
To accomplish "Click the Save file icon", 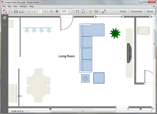I will tap(10, 11).
